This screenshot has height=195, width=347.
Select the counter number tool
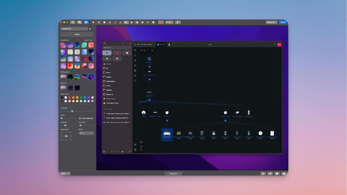pos(143,22)
